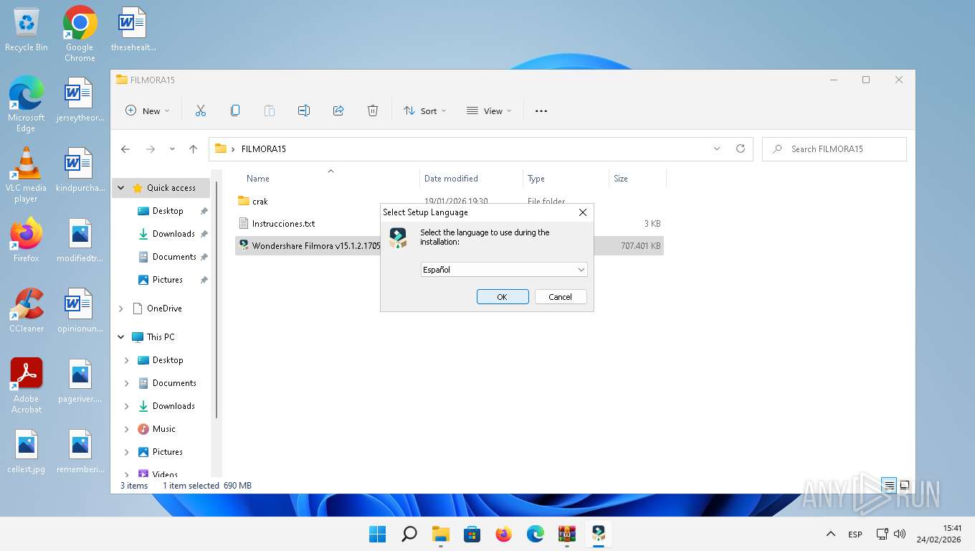Viewport: 975px width, 551px height.
Task: Open address bar history dropdown
Action: coord(717,149)
